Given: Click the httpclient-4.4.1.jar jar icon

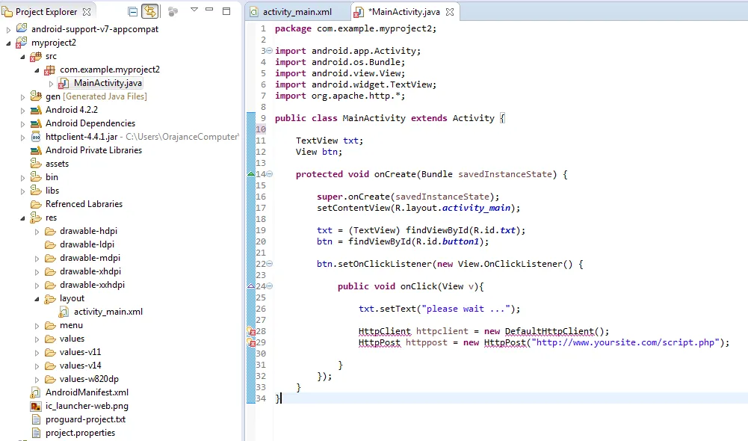Looking at the screenshot, I should 36,137.
